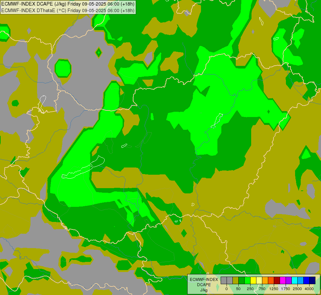Click the light blue 2500 legend swatch

click(x=301, y=280)
